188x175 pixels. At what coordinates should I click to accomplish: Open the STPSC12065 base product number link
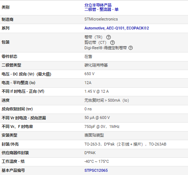click(96, 170)
